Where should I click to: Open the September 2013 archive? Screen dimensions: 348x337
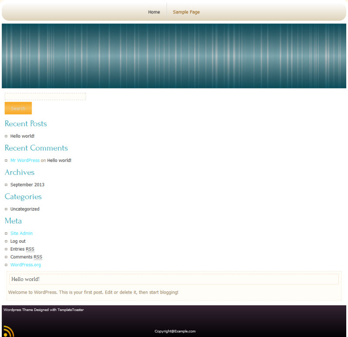pyautogui.click(x=27, y=185)
